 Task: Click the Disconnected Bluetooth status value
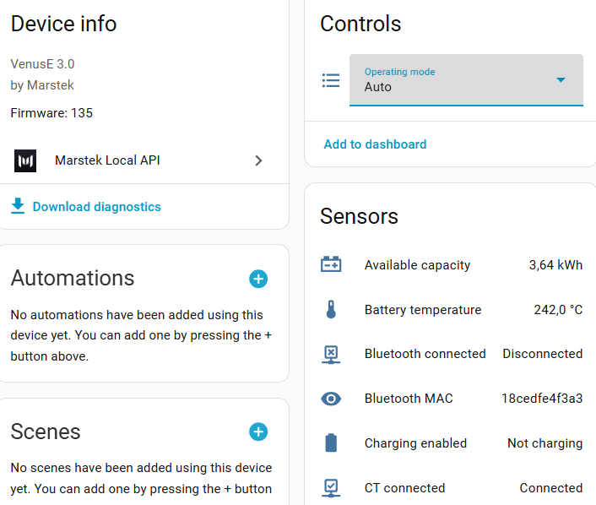click(542, 354)
